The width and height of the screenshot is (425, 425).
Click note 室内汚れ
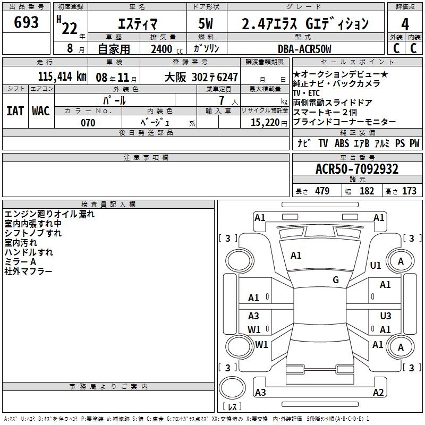click(21, 243)
